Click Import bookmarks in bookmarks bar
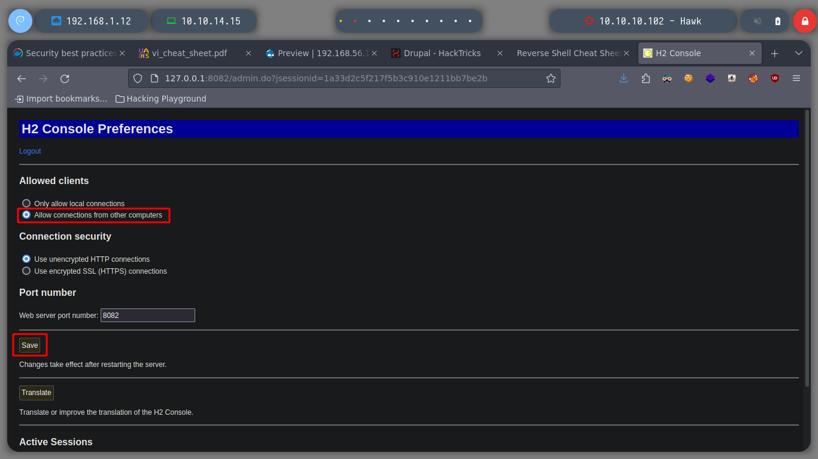The image size is (818, 459). 61,99
